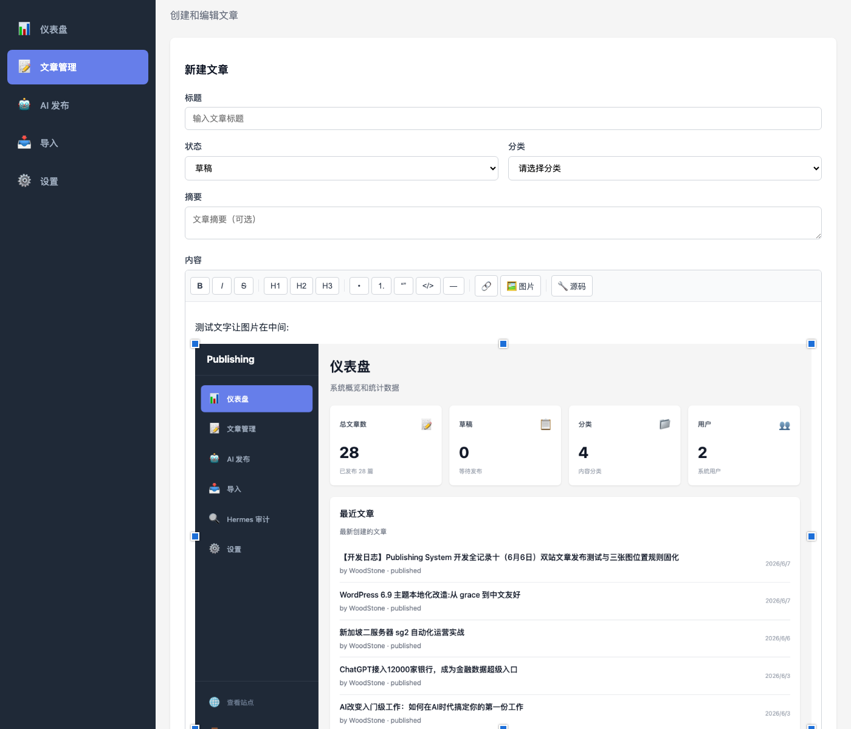Screen dimensions: 851x729
Task: Open the 导入 import page
Action: tap(78, 143)
